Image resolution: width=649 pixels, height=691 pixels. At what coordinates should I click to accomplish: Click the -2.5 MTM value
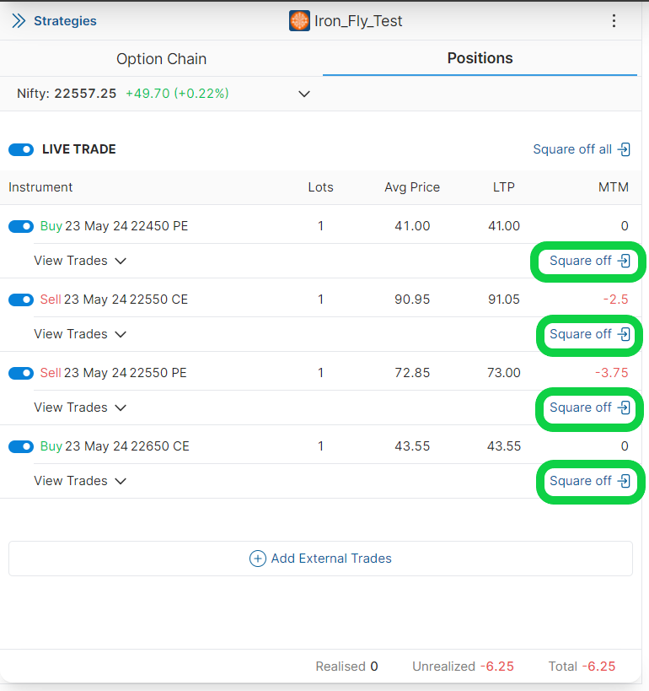(615, 300)
